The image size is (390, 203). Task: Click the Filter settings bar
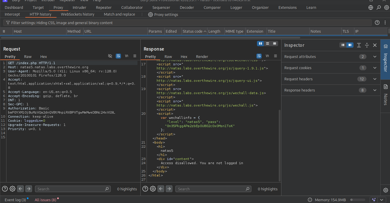click(x=187, y=23)
